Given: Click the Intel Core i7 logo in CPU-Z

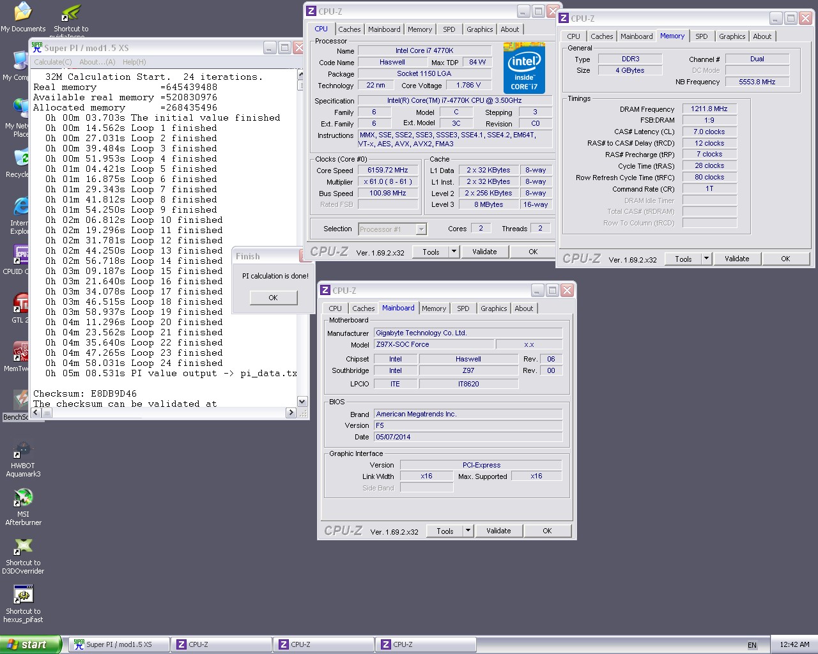Looking at the screenshot, I should click(524, 68).
